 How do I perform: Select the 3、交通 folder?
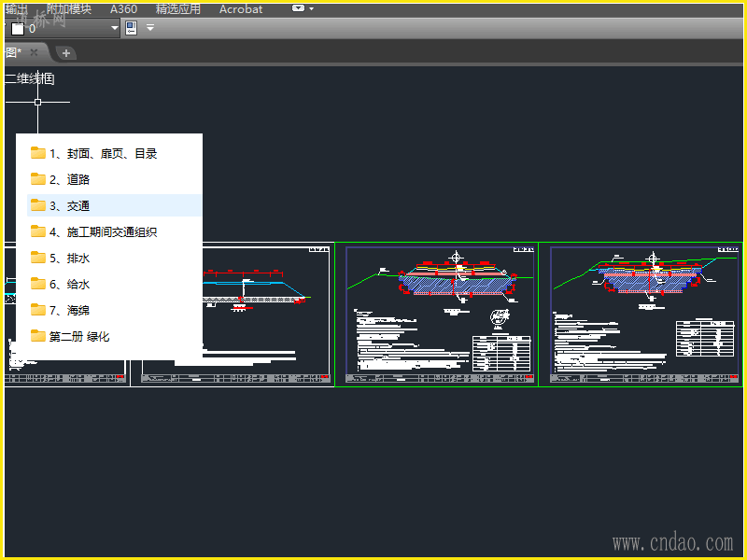coord(114,205)
